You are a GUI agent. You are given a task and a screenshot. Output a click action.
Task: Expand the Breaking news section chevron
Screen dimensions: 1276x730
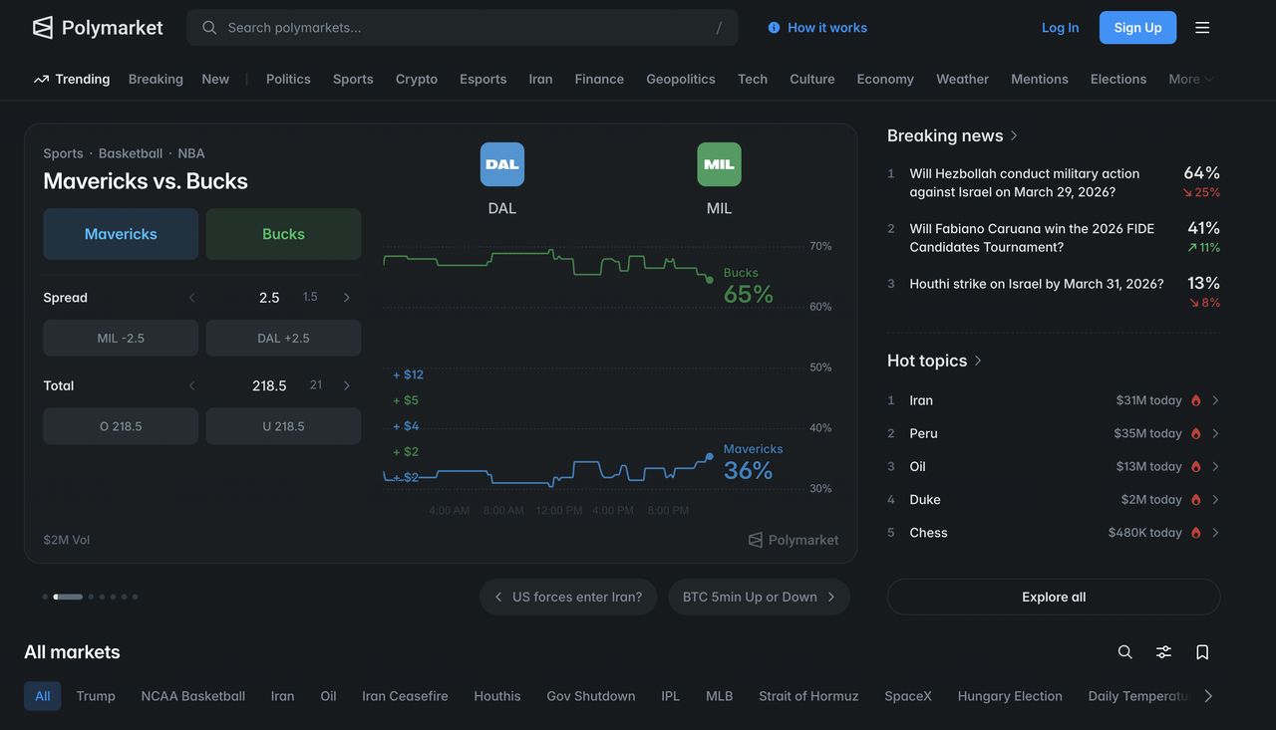pyautogui.click(x=1014, y=135)
